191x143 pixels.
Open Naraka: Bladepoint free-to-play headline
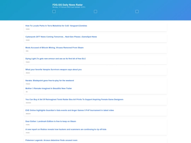coord(50,81)
